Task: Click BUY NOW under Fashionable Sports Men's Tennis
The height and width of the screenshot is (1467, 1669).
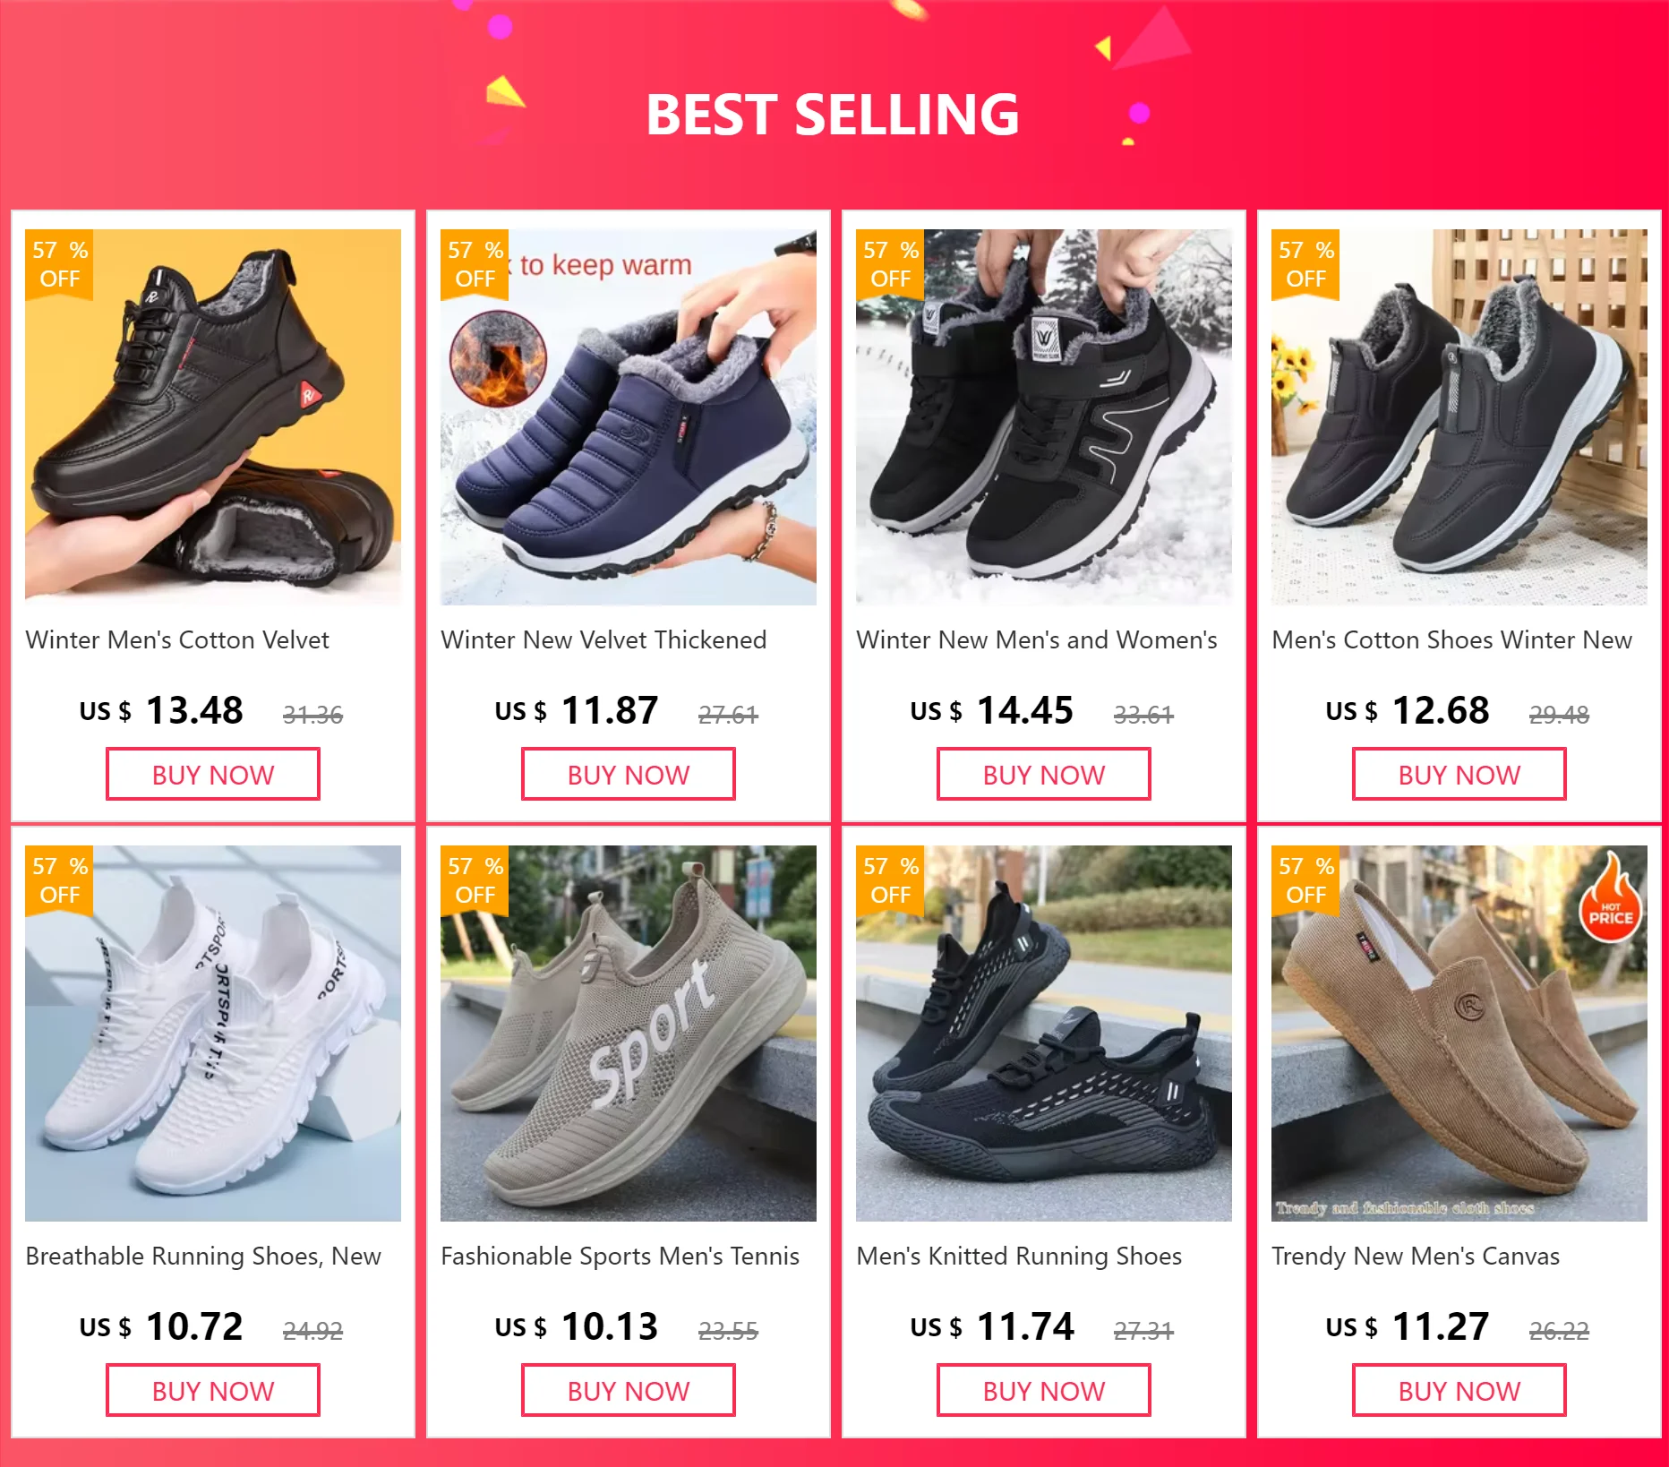Action: click(629, 1391)
